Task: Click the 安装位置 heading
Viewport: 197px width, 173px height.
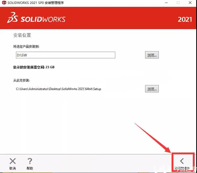Action: [22, 35]
